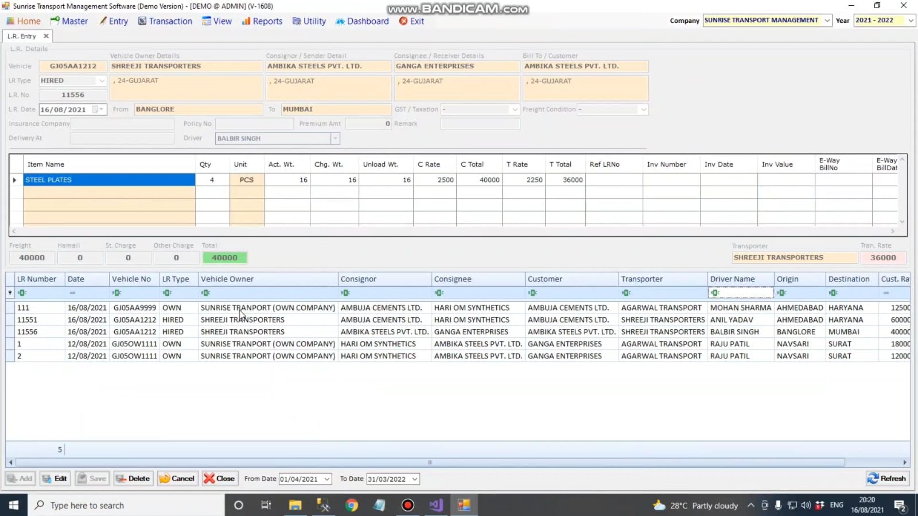
Task: Expand the Year 2021 - 2022 dropdown
Action: pyautogui.click(x=911, y=20)
